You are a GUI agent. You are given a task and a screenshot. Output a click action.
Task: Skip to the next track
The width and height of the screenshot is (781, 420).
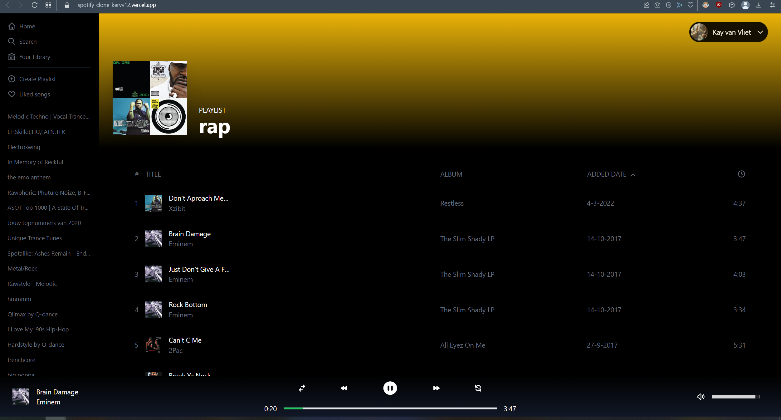436,388
